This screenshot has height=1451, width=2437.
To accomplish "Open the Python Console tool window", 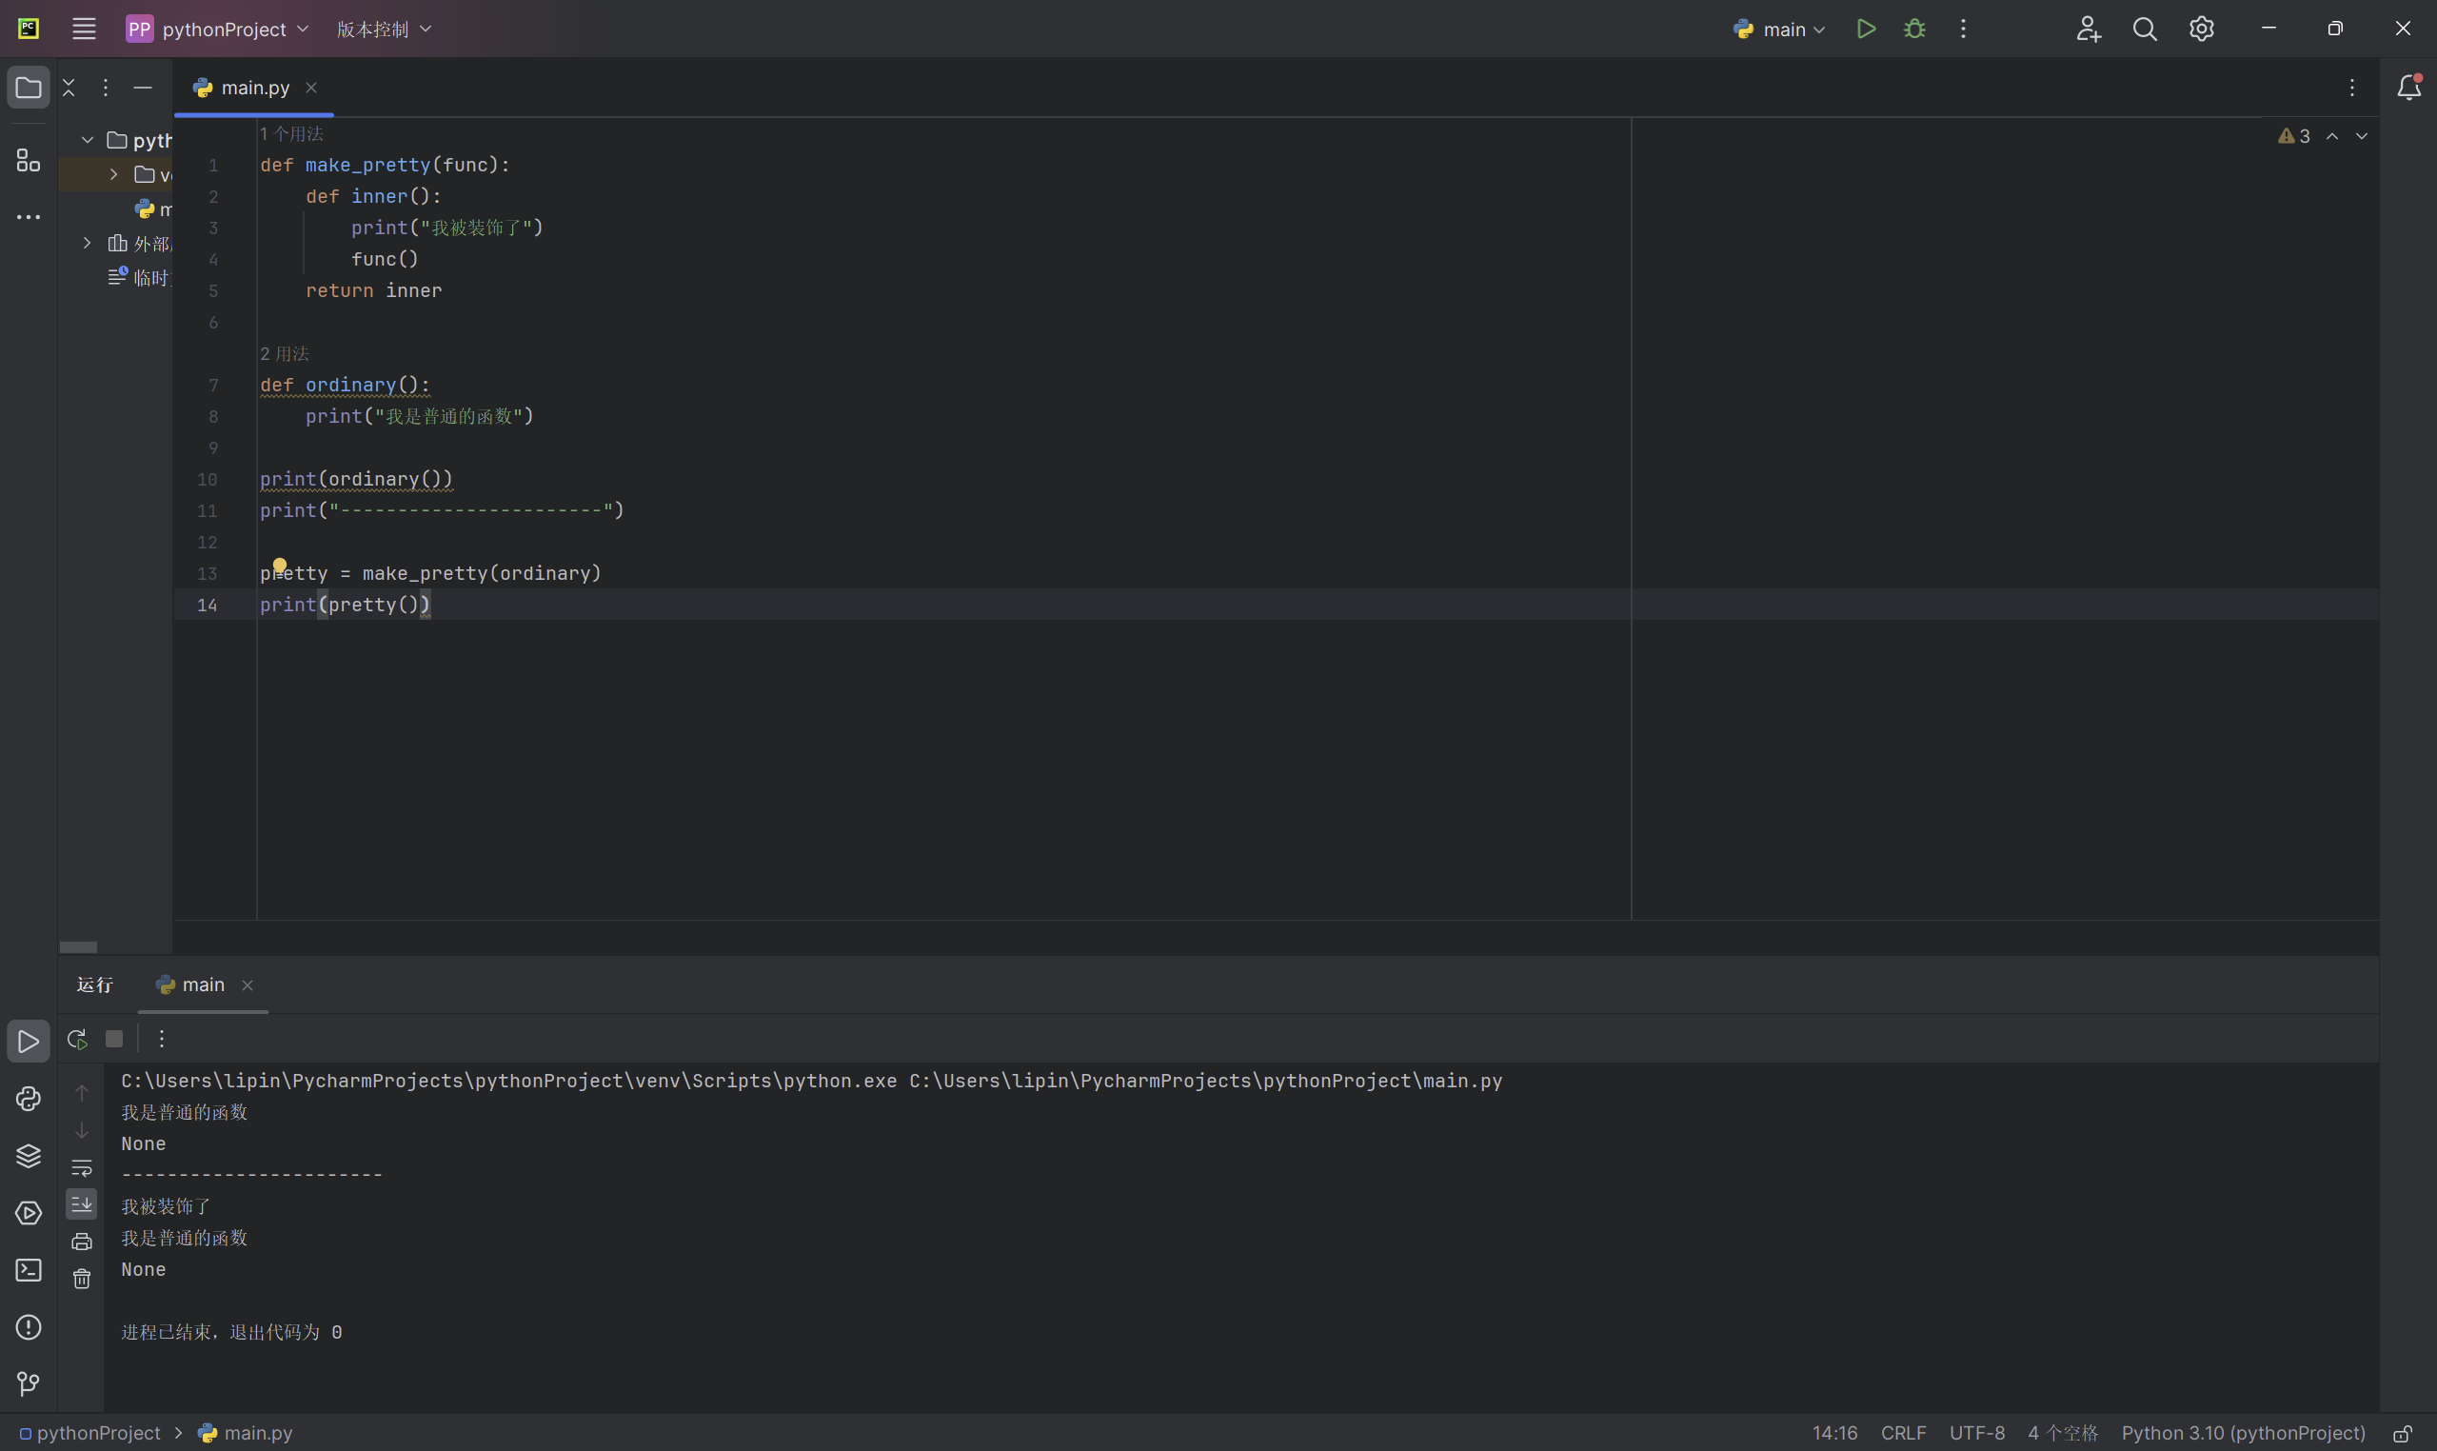I will click(29, 1098).
